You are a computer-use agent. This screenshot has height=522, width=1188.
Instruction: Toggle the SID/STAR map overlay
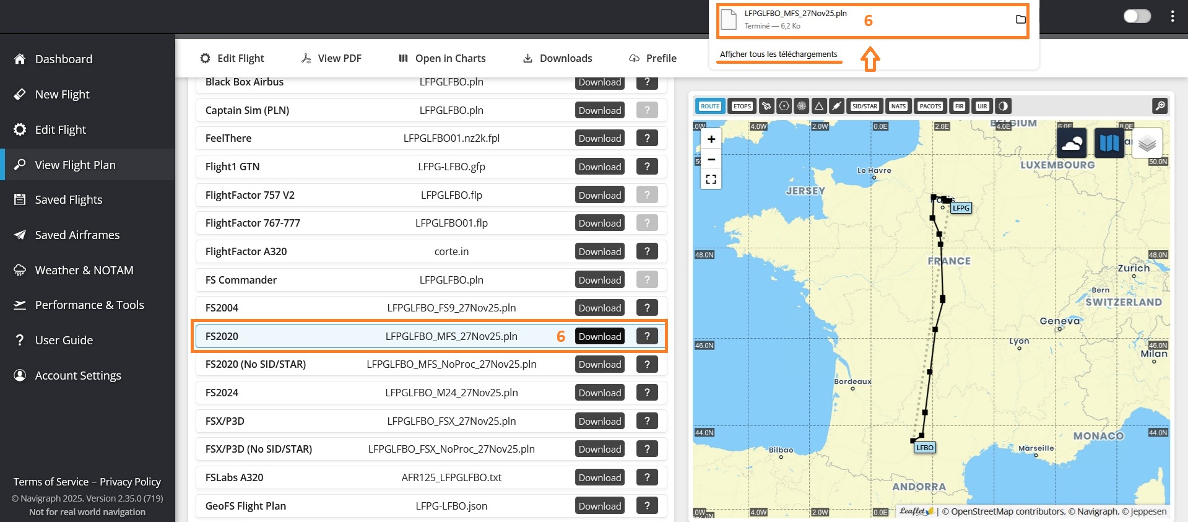[x=864, y=106]
